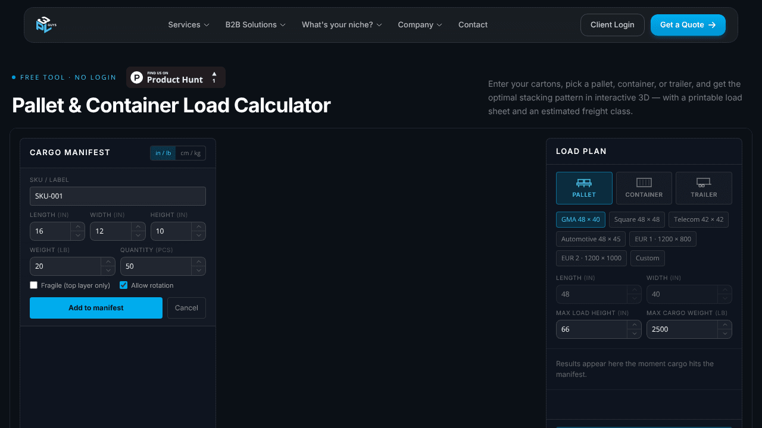Image resolution: width=762 pixels, height=428 pixels.
Task: Increase cargo Width with up stepper
Action: tap(138, 226)
